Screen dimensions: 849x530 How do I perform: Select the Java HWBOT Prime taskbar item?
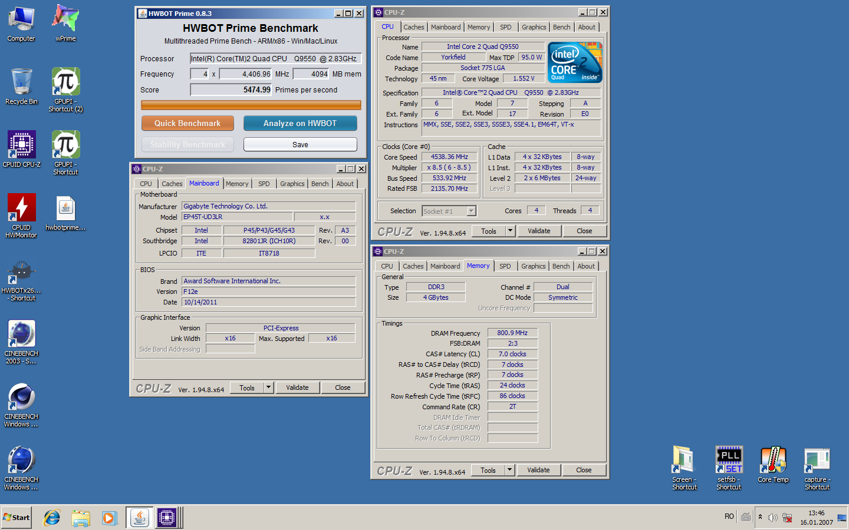(140, 518)
